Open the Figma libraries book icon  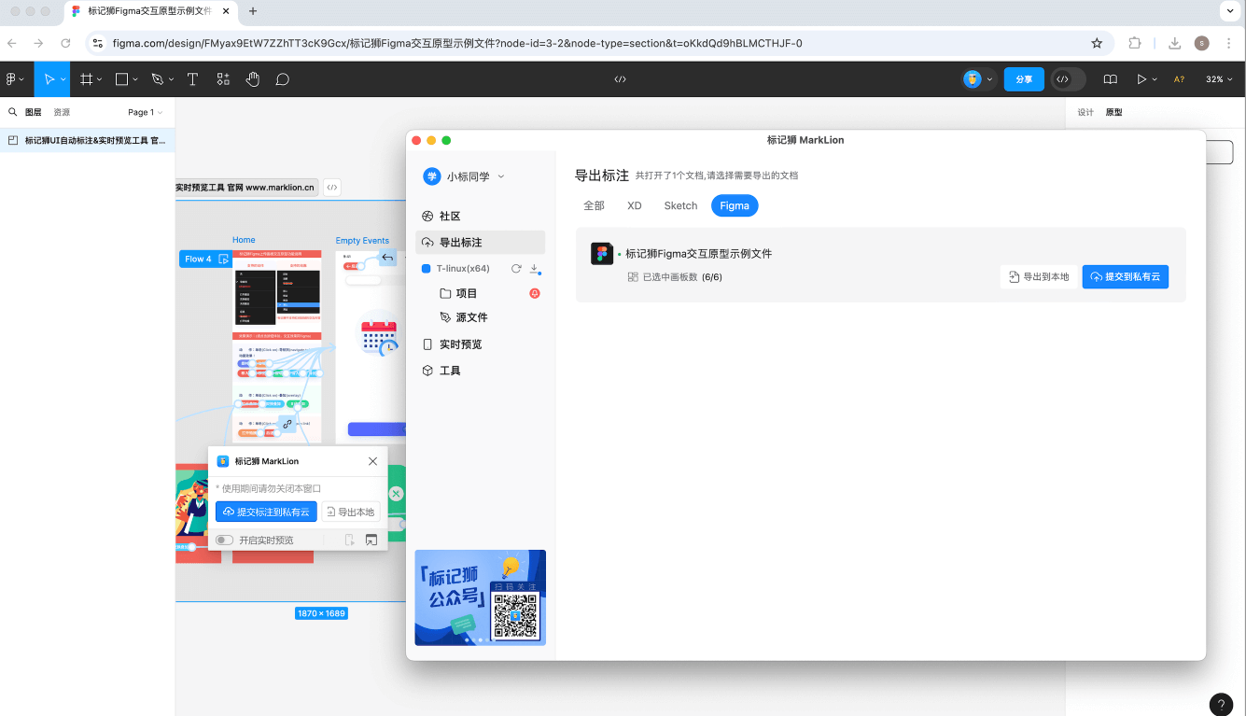(1110, 79)
